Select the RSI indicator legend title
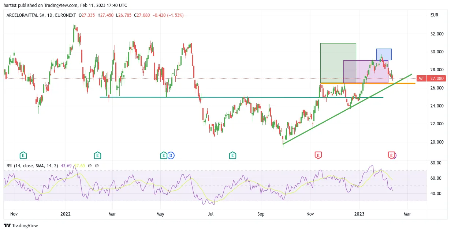451x232 pixels. tap(31, 166)
